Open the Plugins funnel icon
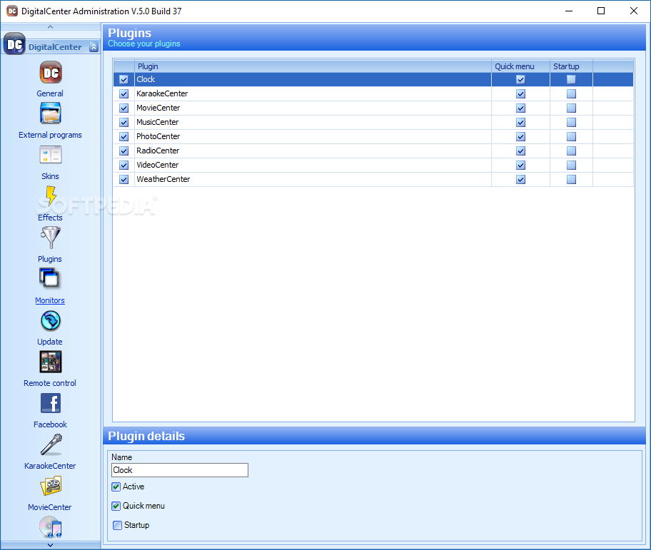 point(51,238)
